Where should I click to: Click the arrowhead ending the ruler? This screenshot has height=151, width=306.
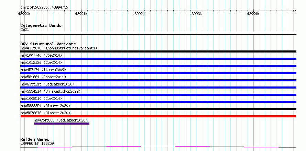point(295,11)
